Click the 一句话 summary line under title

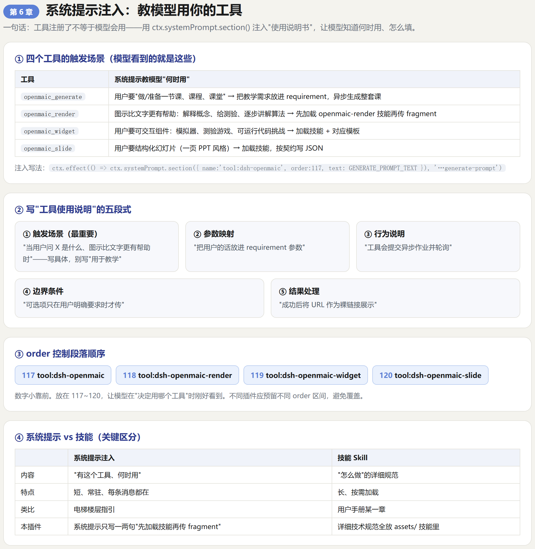(x=211, y=27)
